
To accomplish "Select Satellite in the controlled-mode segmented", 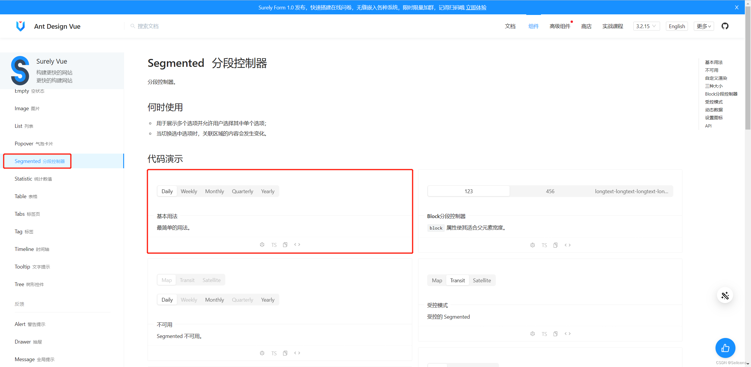I will 482,281.
